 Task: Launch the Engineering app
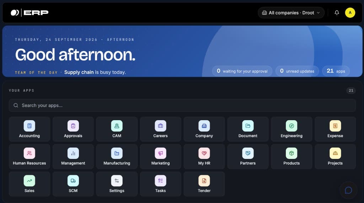coord(291,129)
